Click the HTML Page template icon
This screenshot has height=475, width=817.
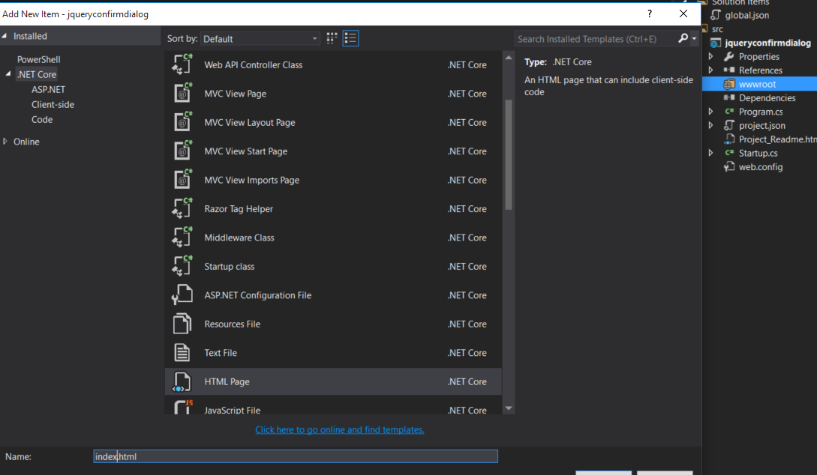tap(182, 381)
